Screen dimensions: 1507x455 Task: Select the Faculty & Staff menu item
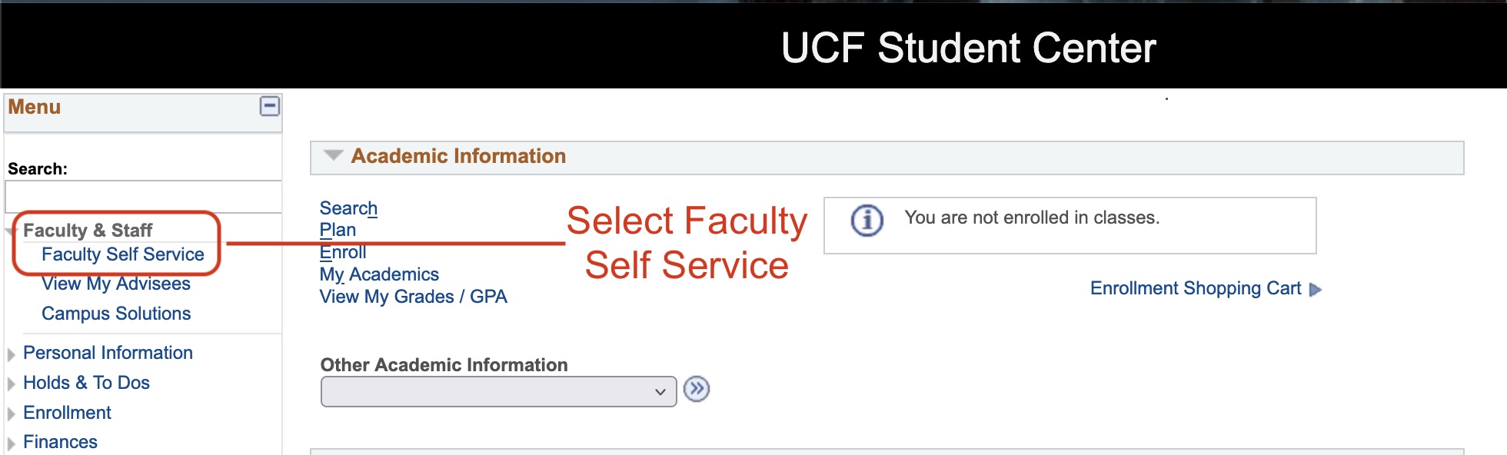coord(87,230)
